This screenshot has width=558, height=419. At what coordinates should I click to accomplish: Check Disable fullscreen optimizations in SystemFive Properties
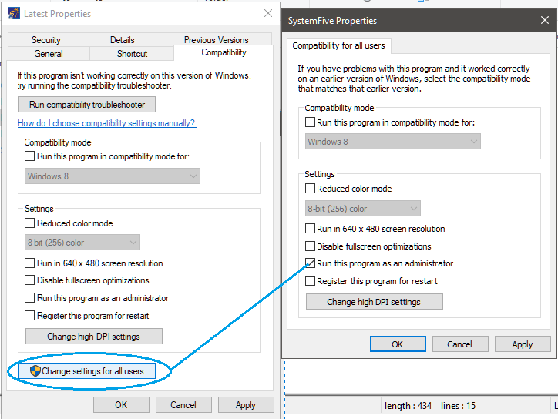point(311,246)
